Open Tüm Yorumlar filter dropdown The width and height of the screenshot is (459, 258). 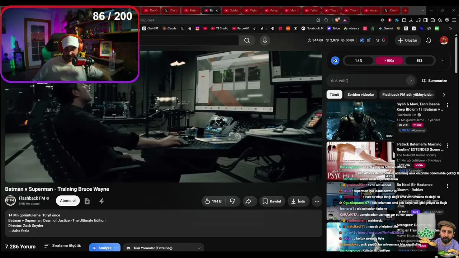pos(164,248)
